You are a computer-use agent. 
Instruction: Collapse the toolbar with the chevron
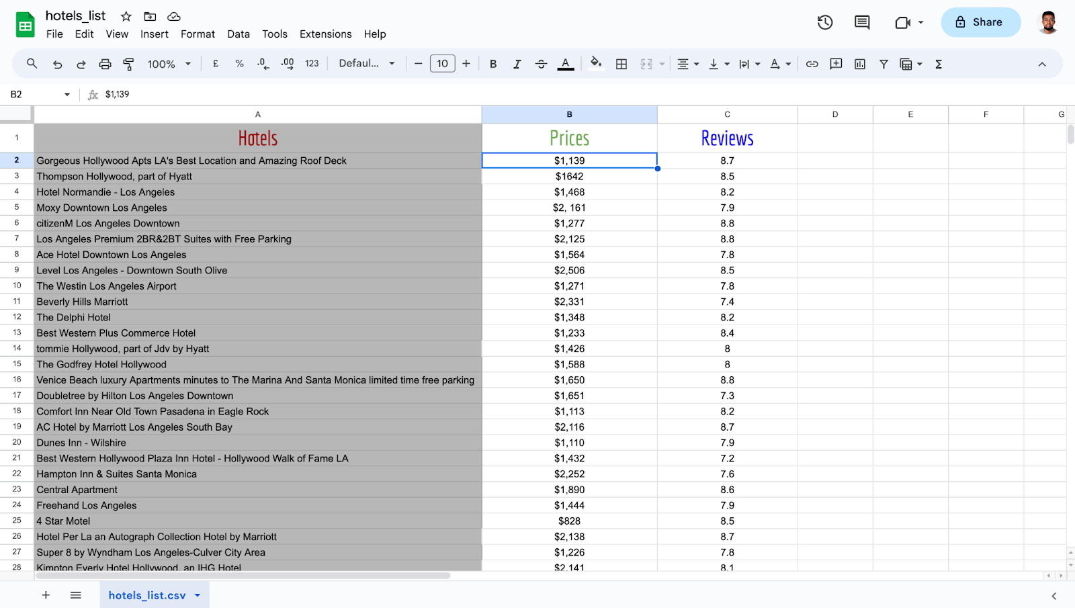tap(1042, 64)
